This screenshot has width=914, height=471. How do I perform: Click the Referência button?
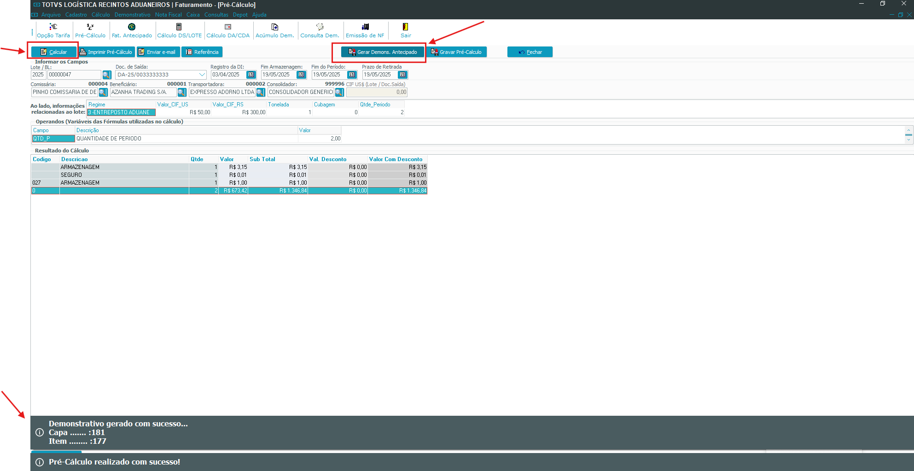pos(202,52)
